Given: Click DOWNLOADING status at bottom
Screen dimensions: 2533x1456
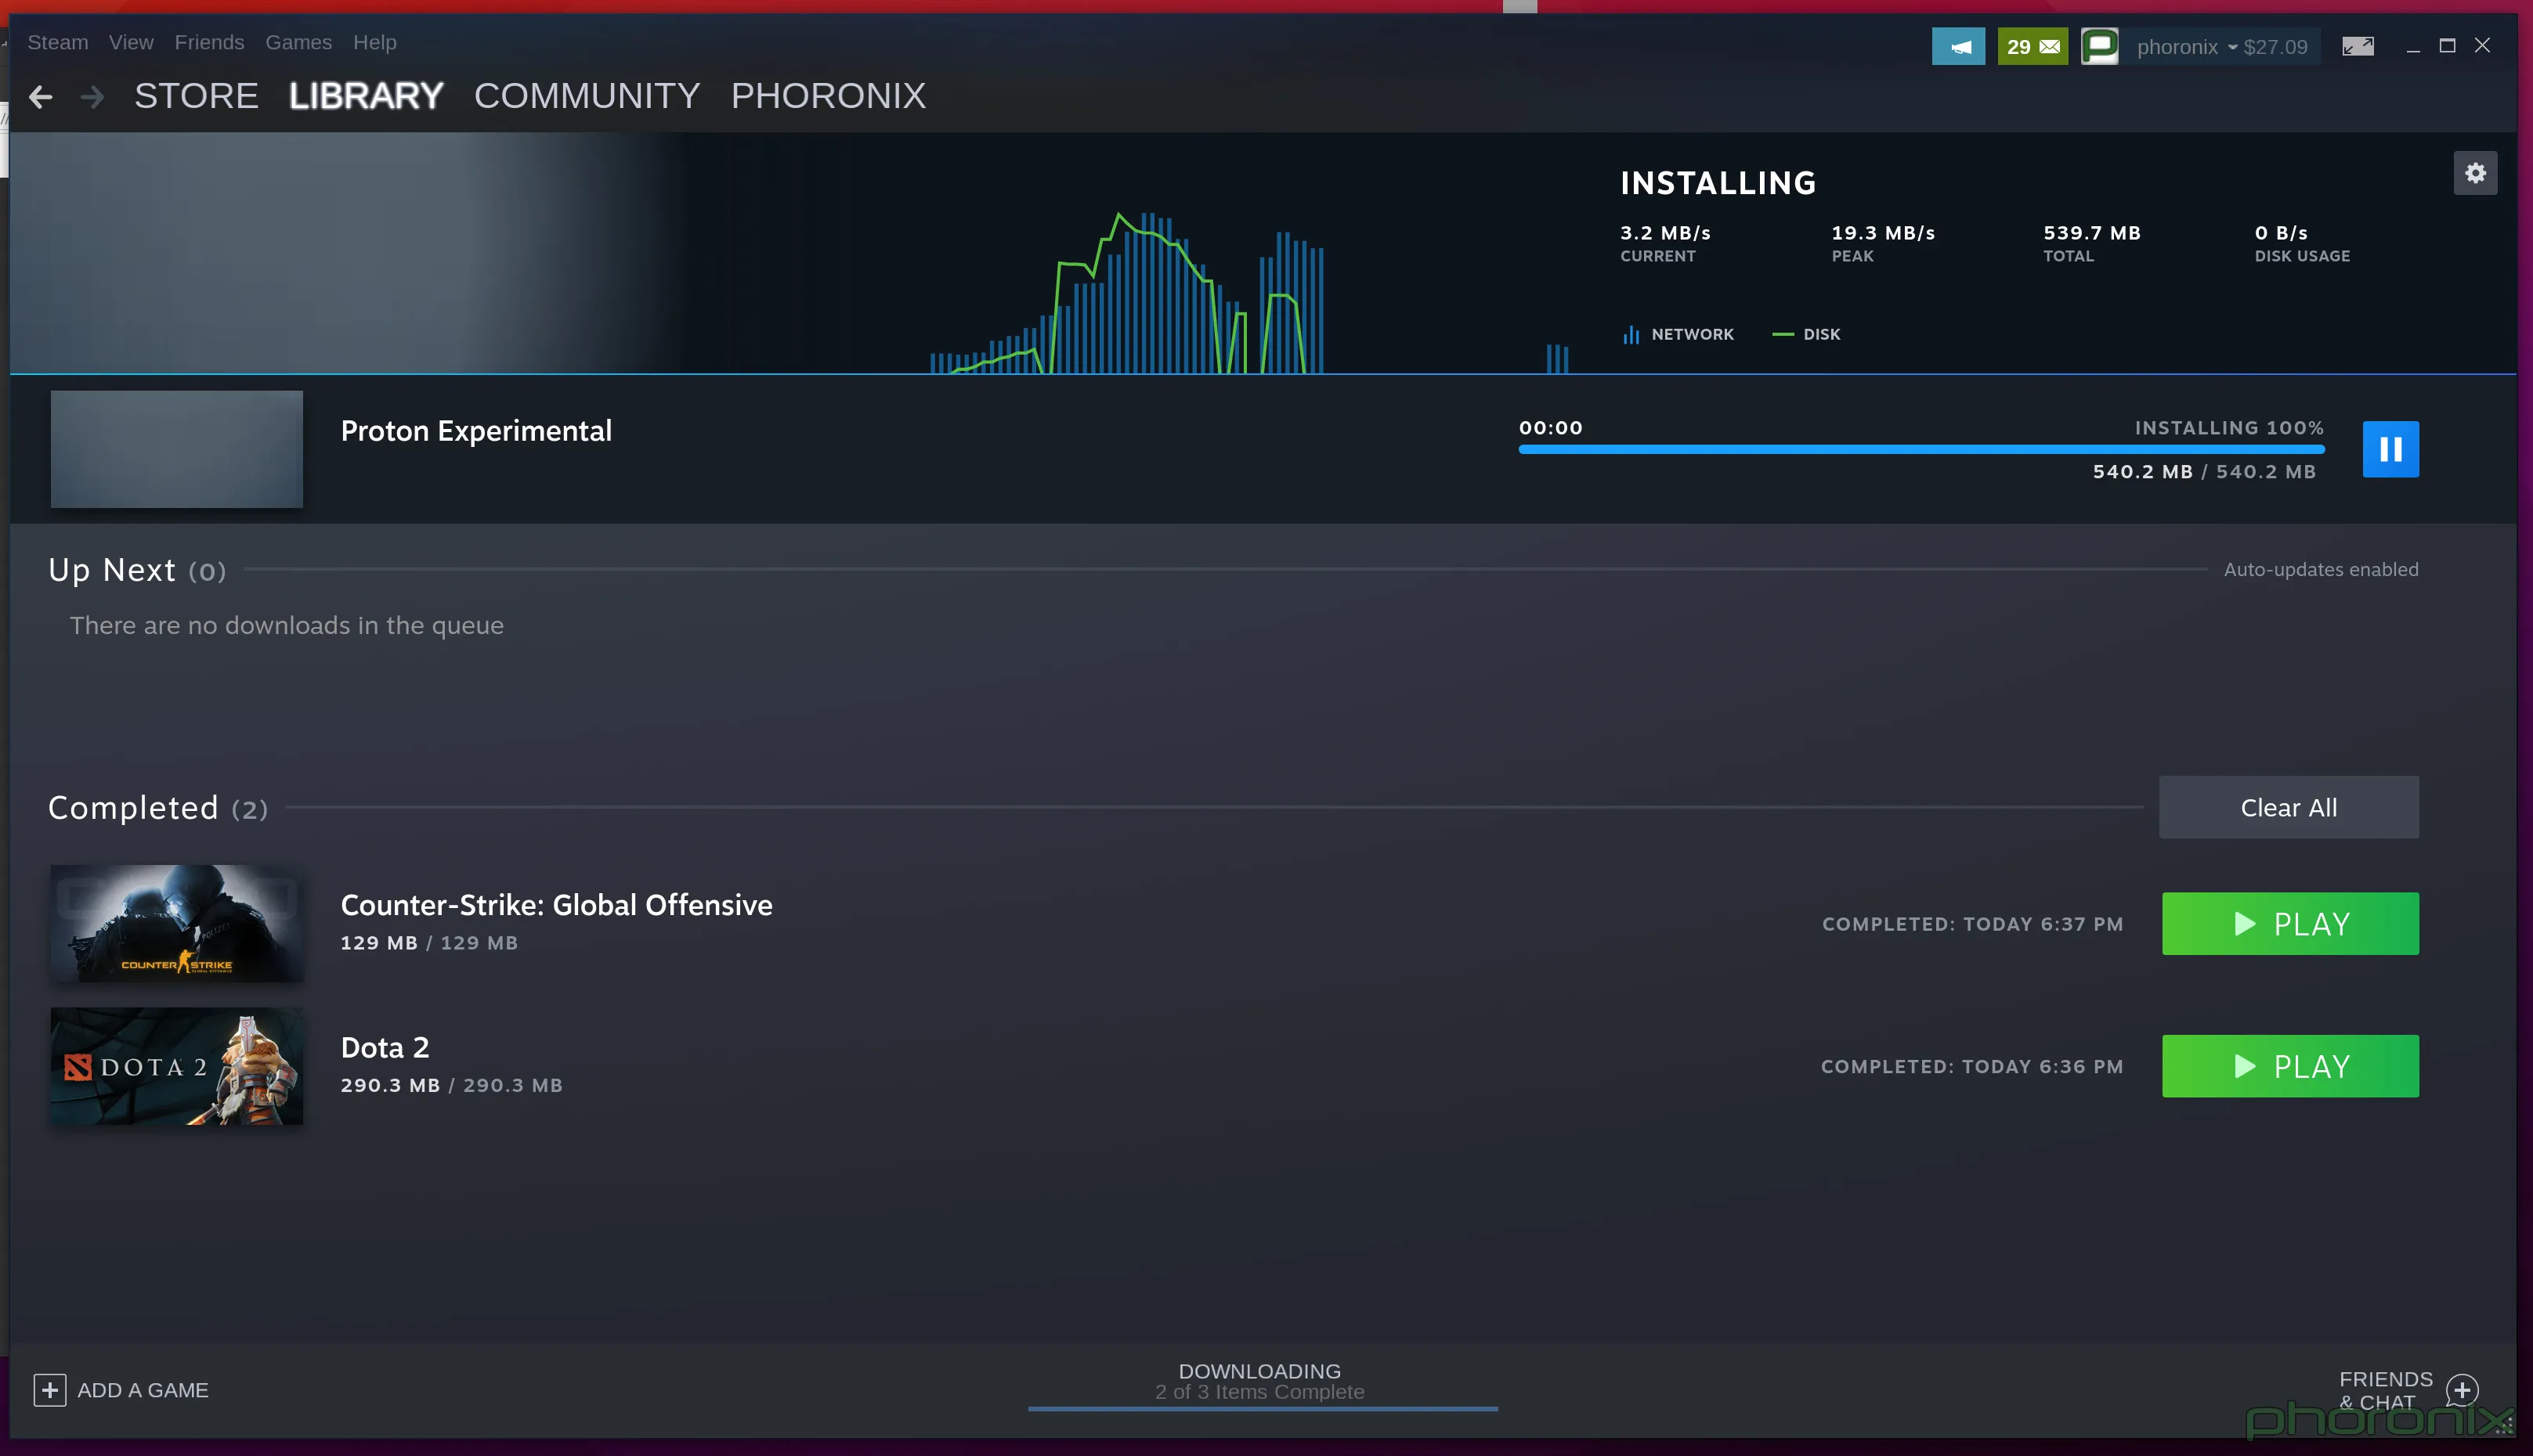Looking at the screenshot, I should click(x=1259, y=1371).
